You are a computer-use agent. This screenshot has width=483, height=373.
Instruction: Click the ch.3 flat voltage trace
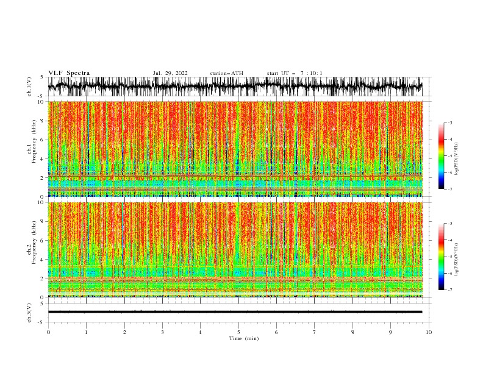(235, 312)
